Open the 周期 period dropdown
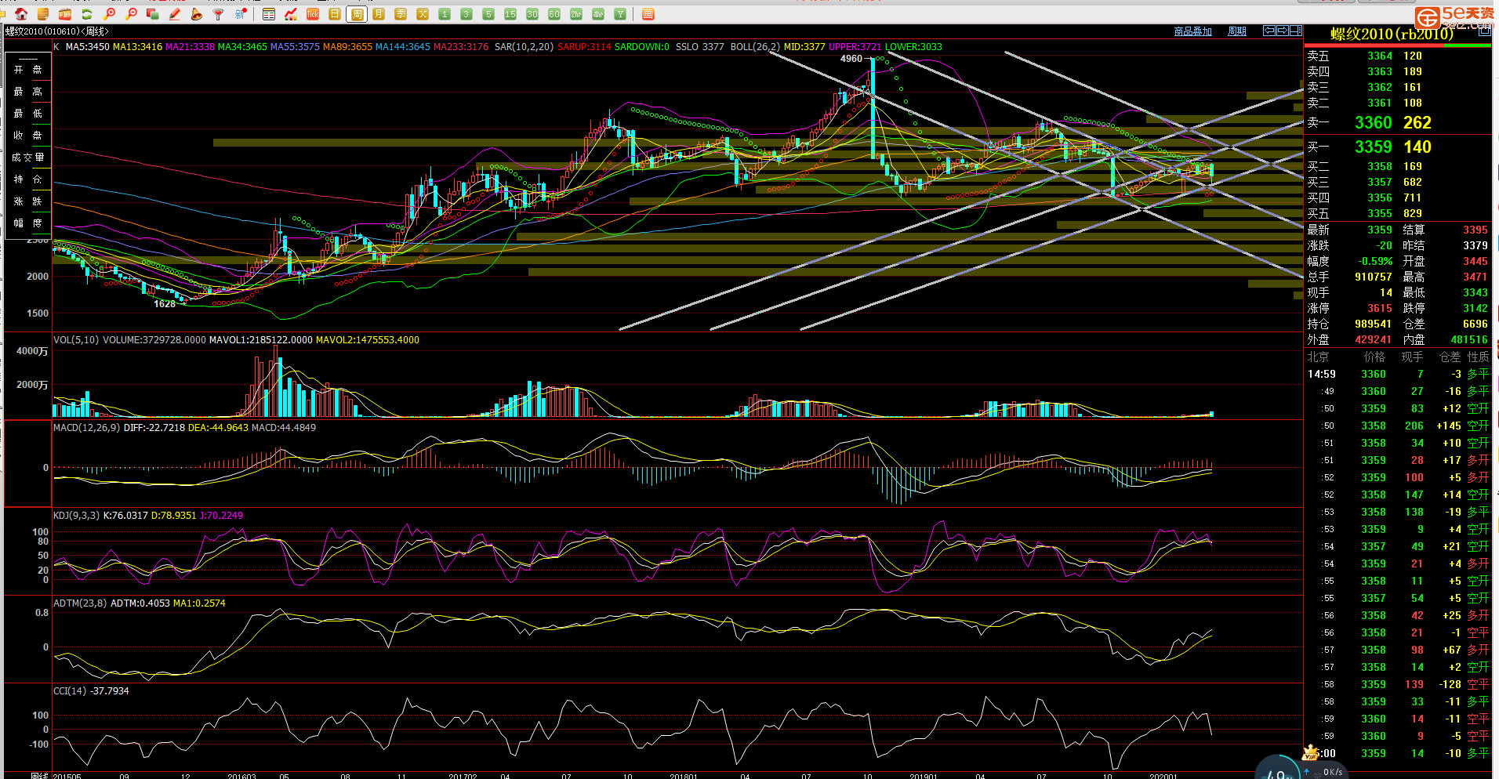This screenshot has width=1499, height=779. 1236,31
